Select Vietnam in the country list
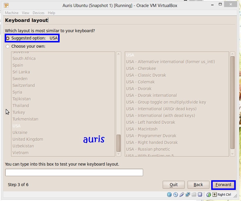Image resolution: width=241 pixels, height=201 pixels. [x=63, y=153]
